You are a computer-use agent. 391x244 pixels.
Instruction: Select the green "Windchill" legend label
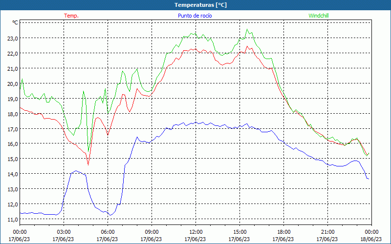tap(319, 16)
